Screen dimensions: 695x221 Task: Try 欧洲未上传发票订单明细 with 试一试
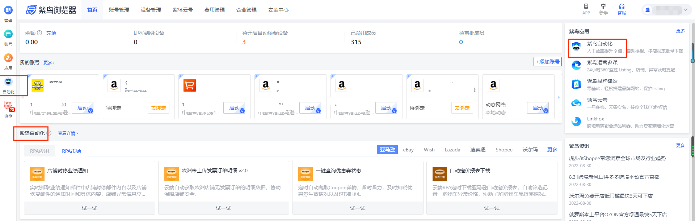(224, 208)
